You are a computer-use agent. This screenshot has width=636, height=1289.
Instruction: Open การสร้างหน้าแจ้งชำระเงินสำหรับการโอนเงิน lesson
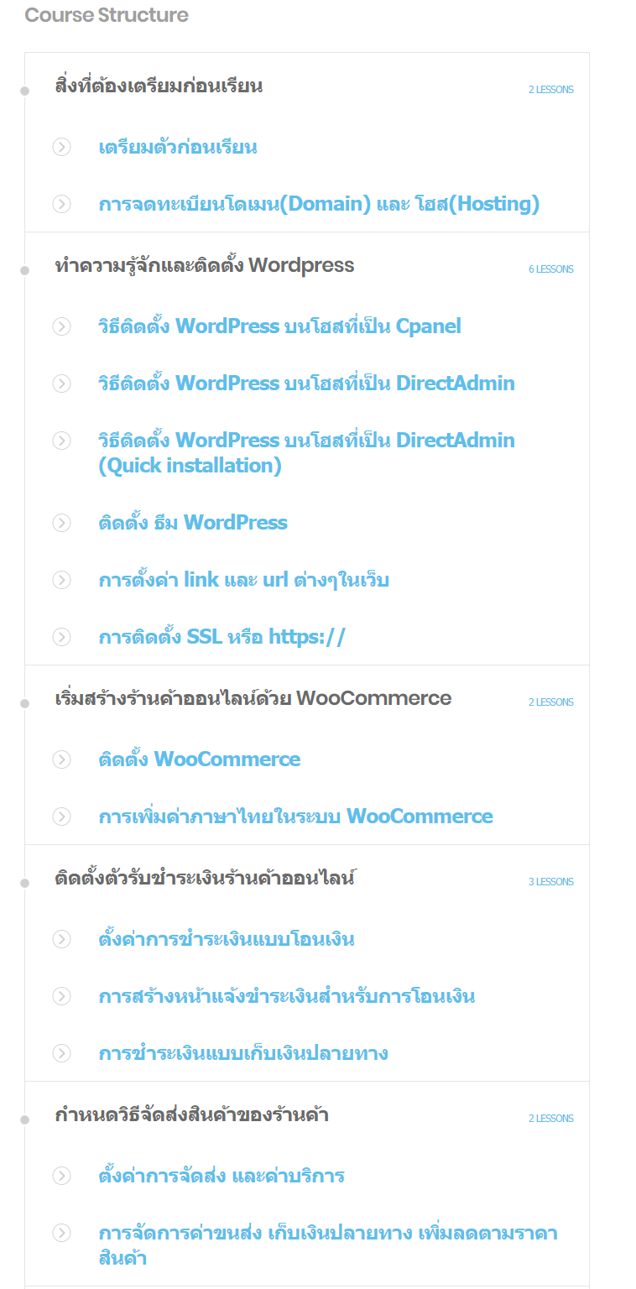pos(287,996)
